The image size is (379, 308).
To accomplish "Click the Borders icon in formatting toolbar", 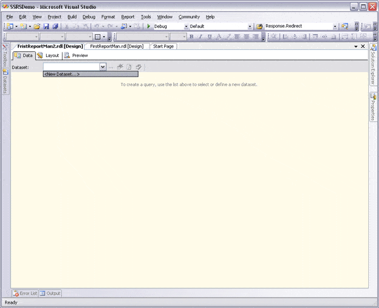I will 97,37.
